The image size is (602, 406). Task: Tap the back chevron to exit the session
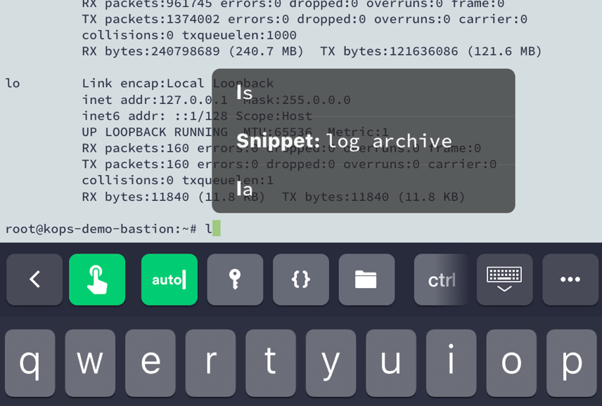click(x=34, y=280)
